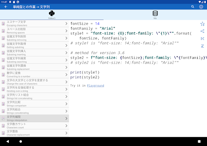Open the Playground link
The image size is (207, 146).
[x=95, y=86]
